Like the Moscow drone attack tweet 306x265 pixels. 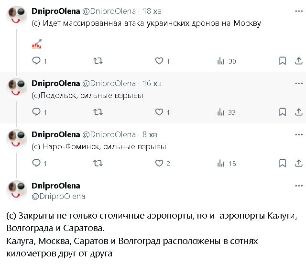pyautogui.click(x=159, y=61)
